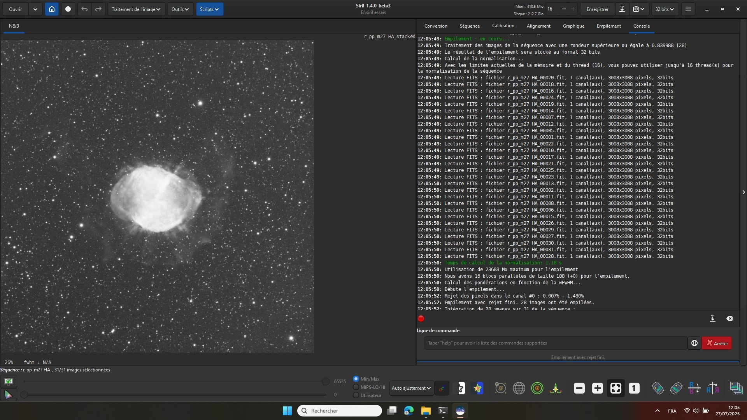This screenshot has width=747, height=420.
Task: Select the N&B image channel tab
Action: click(x=14, y=26)
